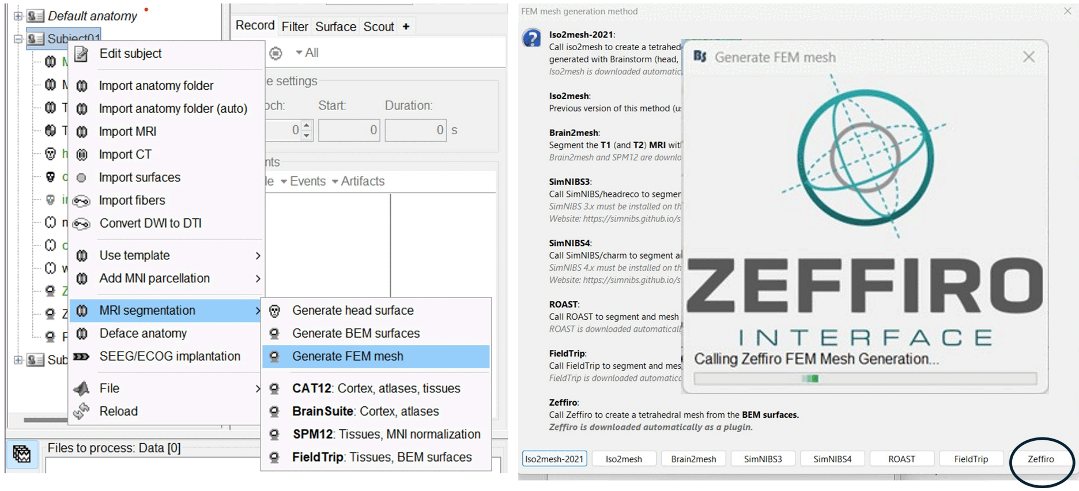Click the Edit subject notepad icon
The image size is (1079, 491).
pyautogui.click(x=82, y=54)
